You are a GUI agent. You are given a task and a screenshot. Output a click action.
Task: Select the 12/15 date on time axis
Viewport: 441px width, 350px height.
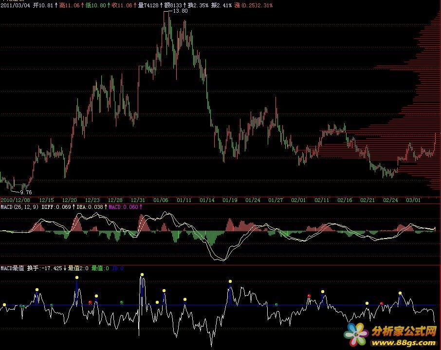[46, 200]
